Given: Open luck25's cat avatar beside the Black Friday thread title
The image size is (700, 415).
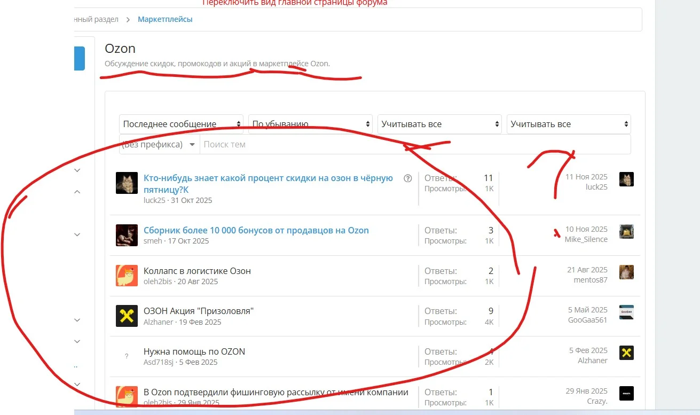Looking at the screenshot, I should [127, 183].
